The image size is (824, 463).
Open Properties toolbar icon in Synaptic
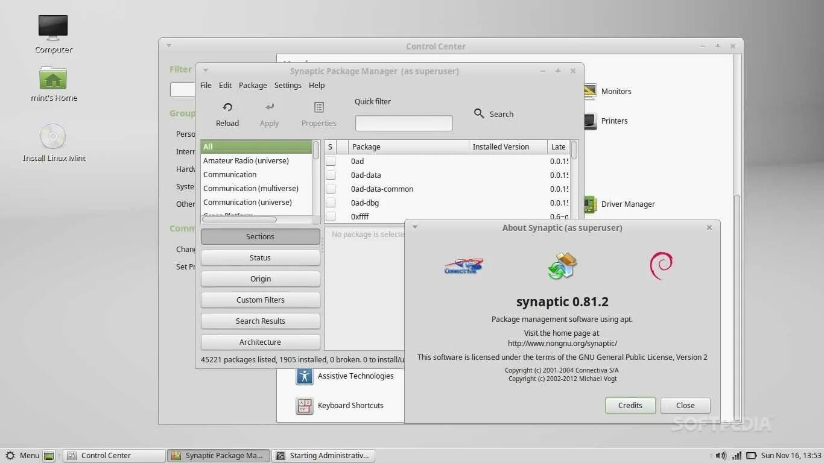click(319, 107)
